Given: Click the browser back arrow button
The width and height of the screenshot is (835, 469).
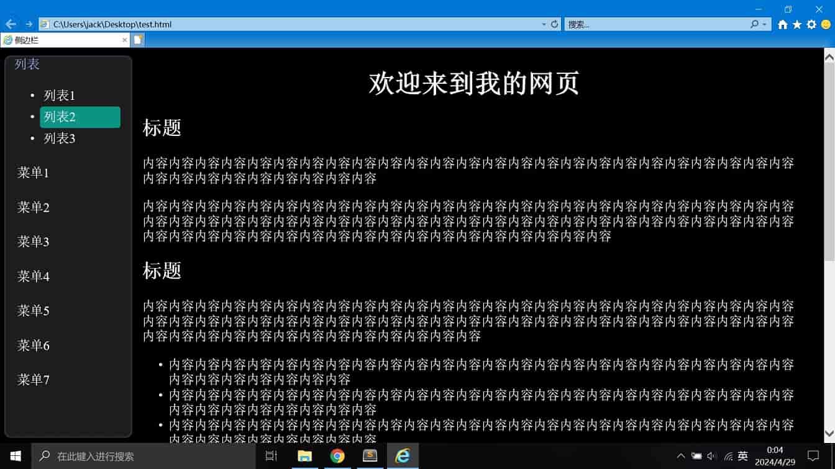Looking at the screenshot, I should [x=11, y=24].
